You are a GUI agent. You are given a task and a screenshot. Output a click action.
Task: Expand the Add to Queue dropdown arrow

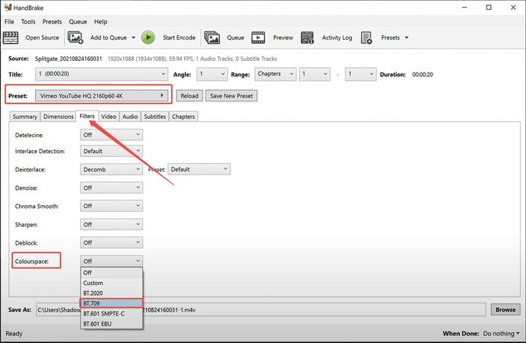coord(133,37)
